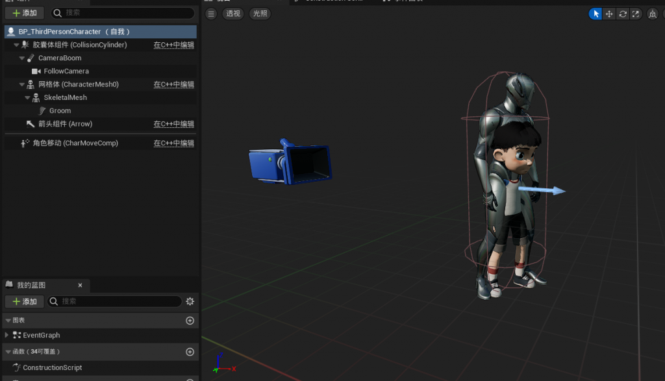Click the ConstructionScript function icon

pyautogui.click(x=17, y=367)
